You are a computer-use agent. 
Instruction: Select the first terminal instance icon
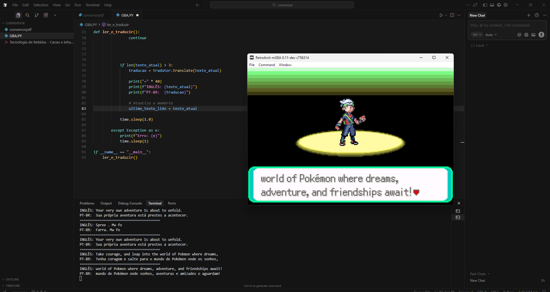point(458,211)
